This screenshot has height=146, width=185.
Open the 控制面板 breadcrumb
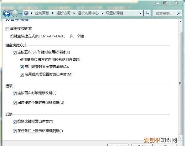pos(42,13)
